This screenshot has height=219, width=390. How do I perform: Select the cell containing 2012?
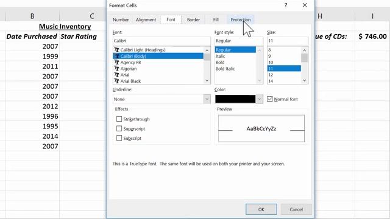pos(32,106)
